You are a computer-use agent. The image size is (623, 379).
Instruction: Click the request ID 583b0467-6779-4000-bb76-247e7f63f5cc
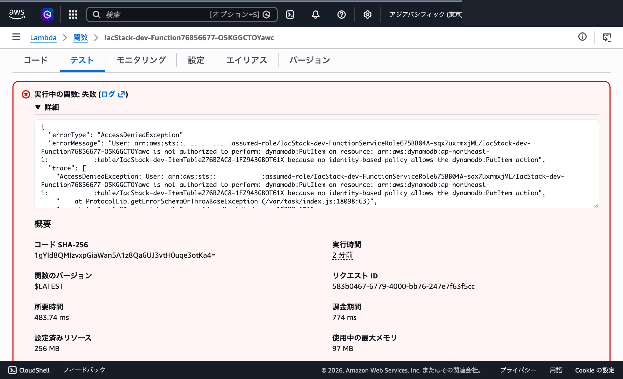click(x=403, y=286)
